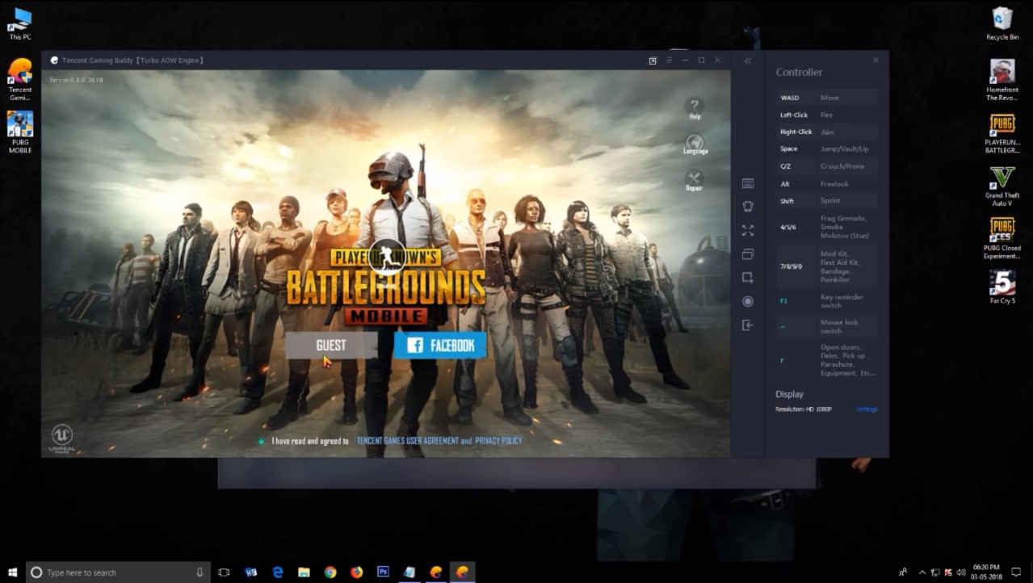Take a screenshot with the sidebar capture icon

pos(748,277)
